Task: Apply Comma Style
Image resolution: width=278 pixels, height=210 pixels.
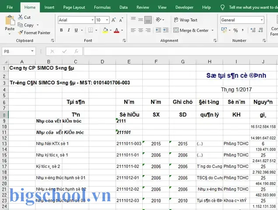Action: tap(243, 30)
